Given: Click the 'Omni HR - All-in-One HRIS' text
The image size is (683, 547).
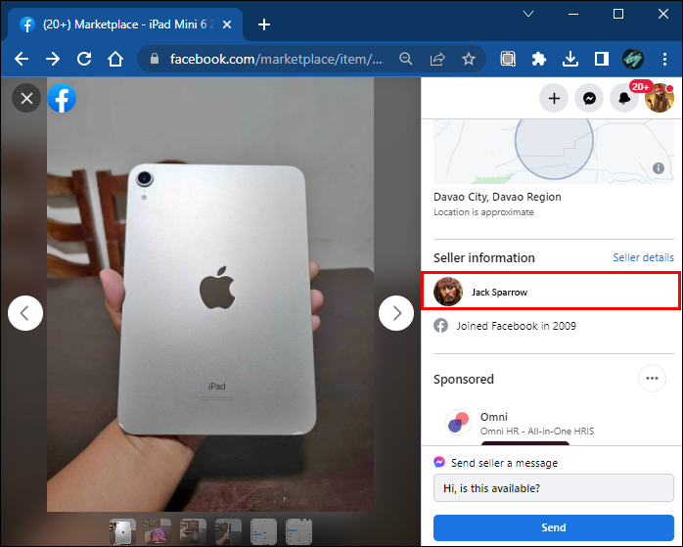Looking at the screenshot, I should (537, 432).
